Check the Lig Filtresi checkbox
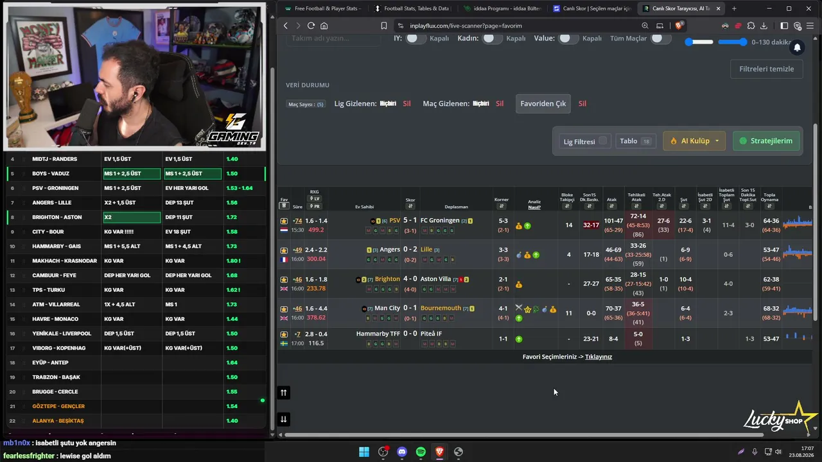This screenshot has width=822, height=462. [x=602, y=141]
